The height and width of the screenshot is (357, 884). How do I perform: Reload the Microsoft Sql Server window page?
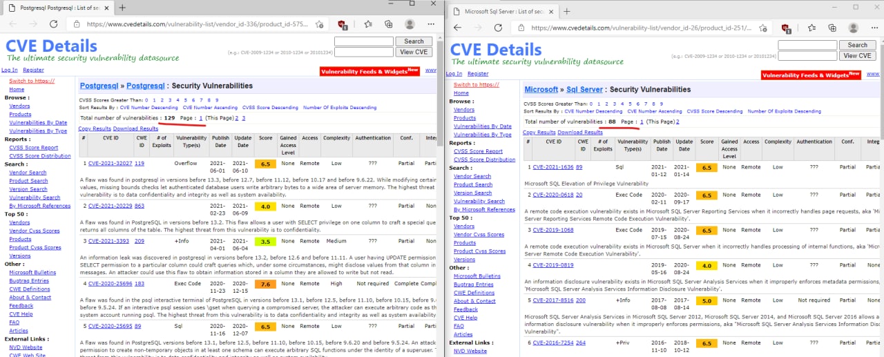click(499, 28)
